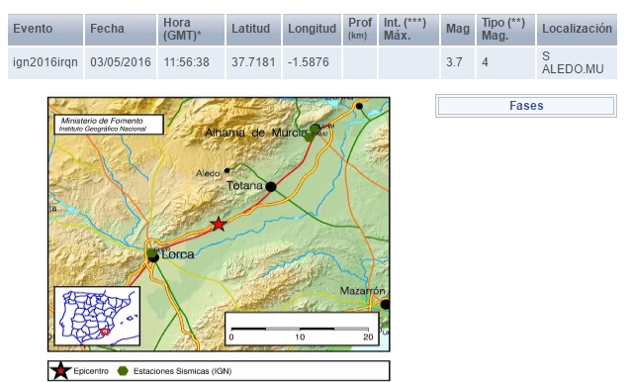Viewport: 633px width, 382px height.
Task: Click the Int. Máx. column header
Action: pos(408,29)
